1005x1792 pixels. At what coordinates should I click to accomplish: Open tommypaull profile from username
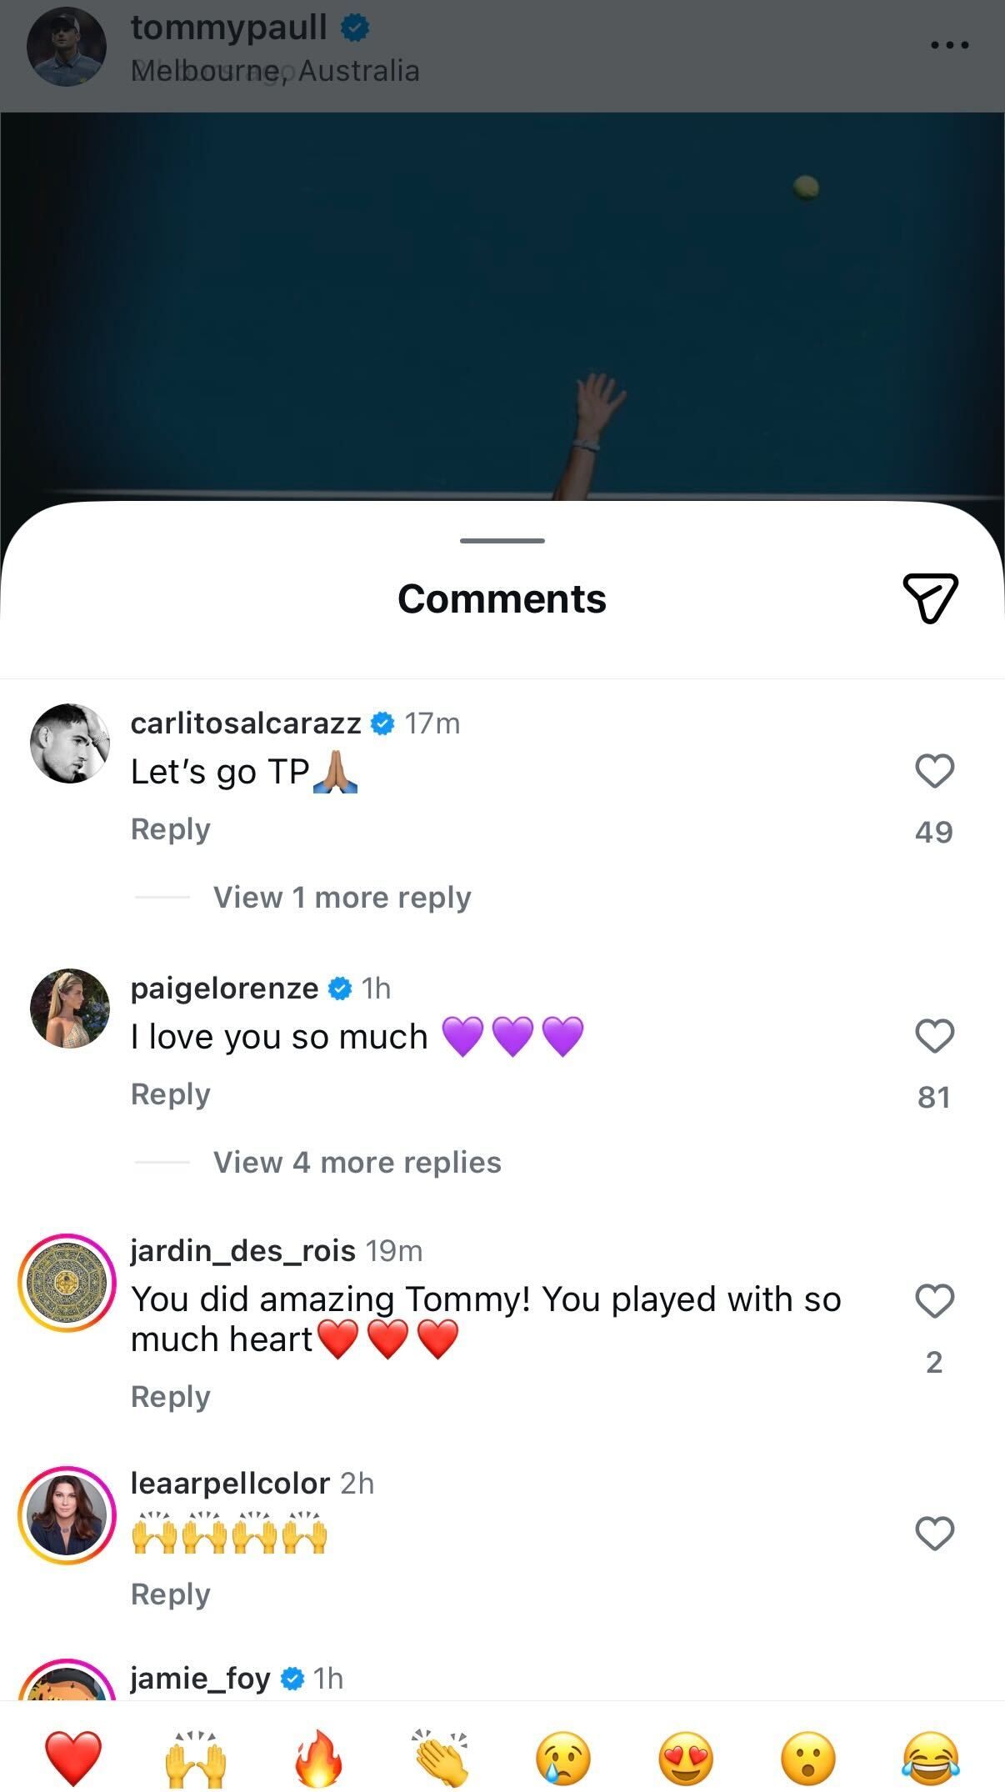[228, 28]
